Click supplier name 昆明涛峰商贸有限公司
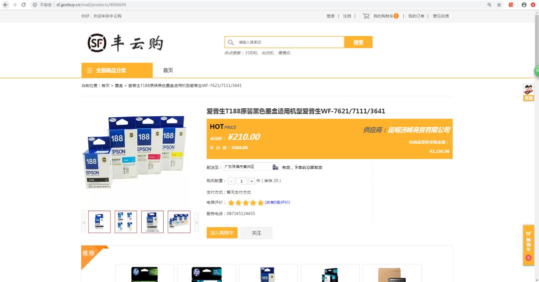The height and width of the screenshot is (282, 539). tap(419, 130)
